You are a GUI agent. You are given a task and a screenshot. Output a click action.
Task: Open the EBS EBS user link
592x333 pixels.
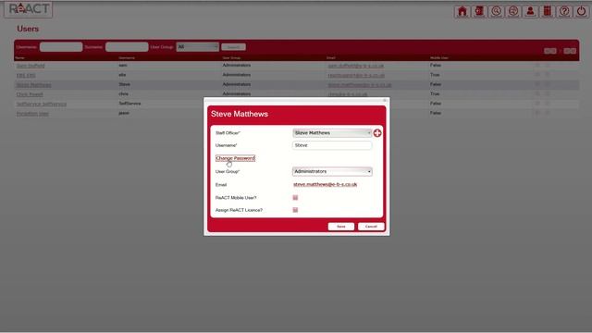point(26,76)
